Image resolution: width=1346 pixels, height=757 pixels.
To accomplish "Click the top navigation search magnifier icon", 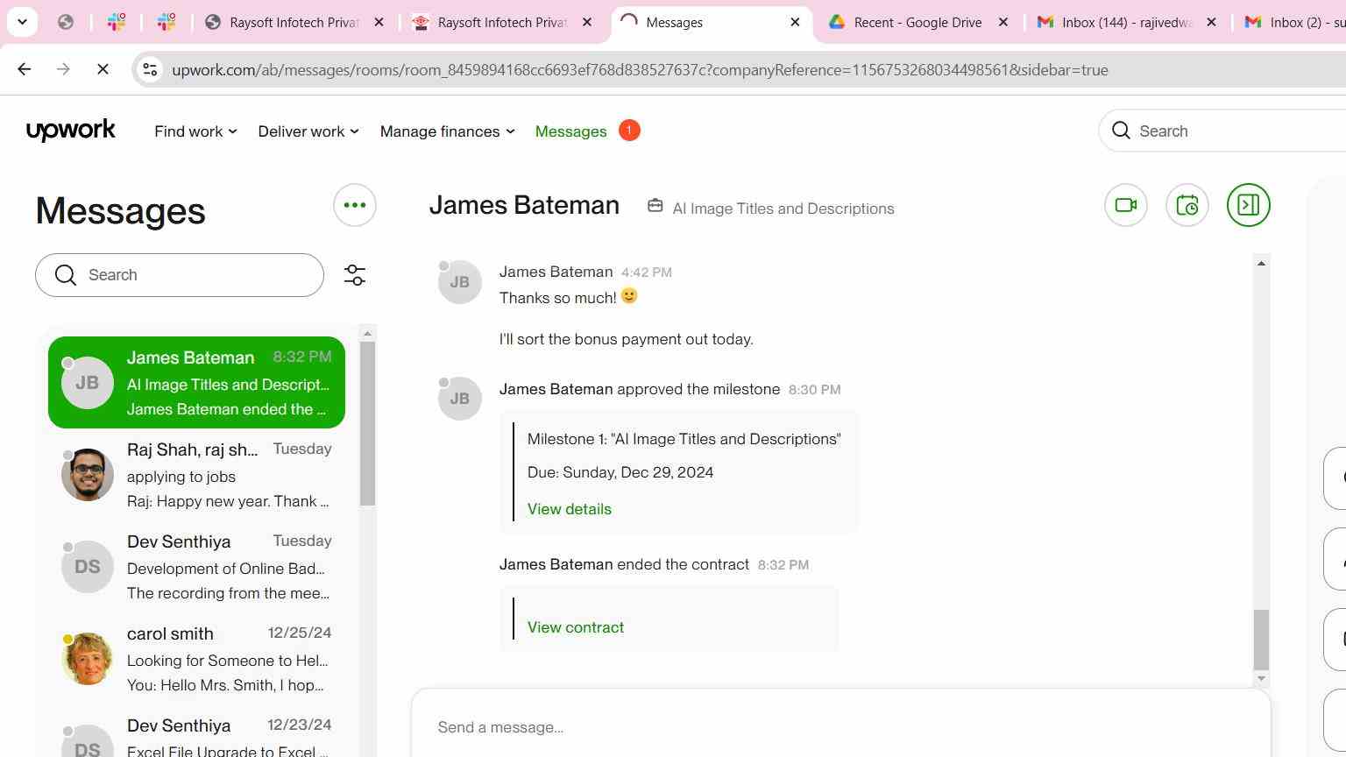I will click(x=1121, y=131).
